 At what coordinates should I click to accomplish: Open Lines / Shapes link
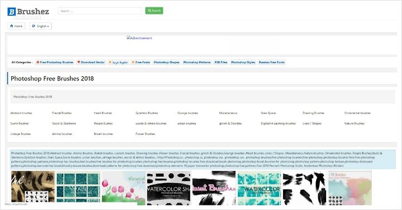[x=312, y=123]
